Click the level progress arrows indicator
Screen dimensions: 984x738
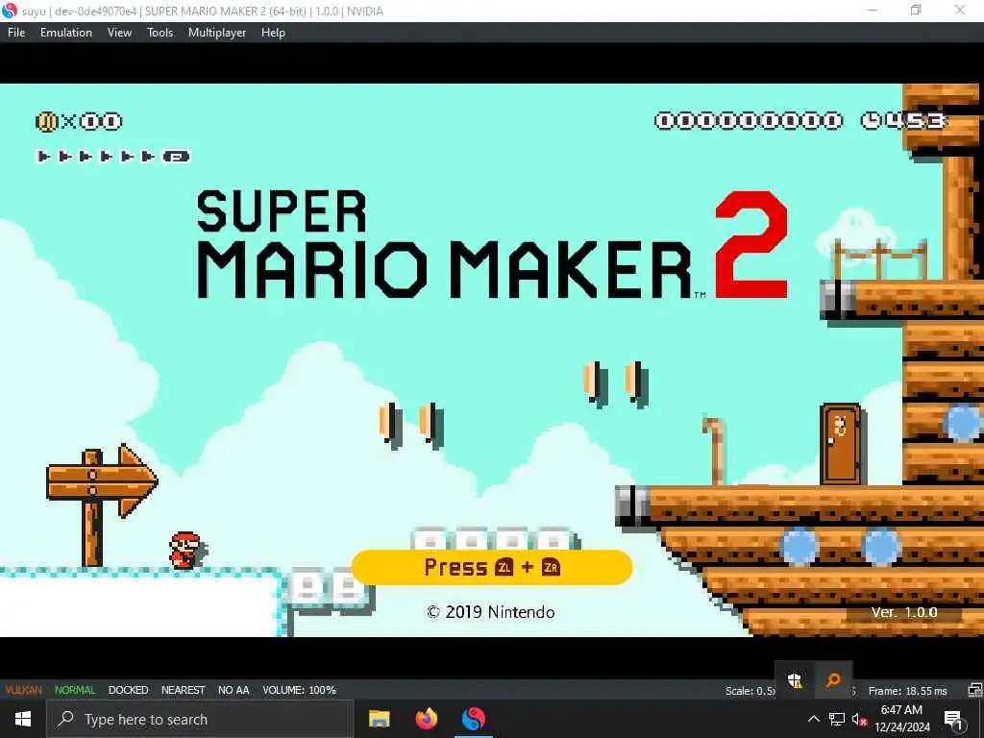[x=113, y=157]
